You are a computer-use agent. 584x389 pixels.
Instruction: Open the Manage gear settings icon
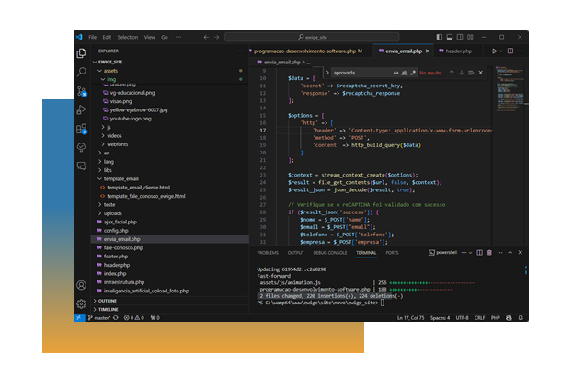82,303
